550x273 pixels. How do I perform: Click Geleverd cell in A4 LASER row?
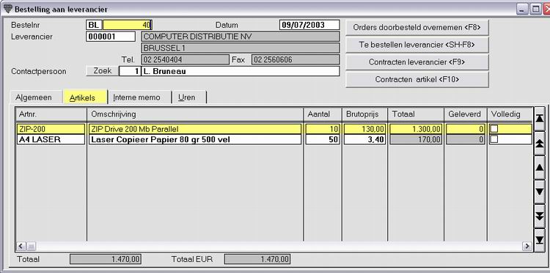[465, 139]
